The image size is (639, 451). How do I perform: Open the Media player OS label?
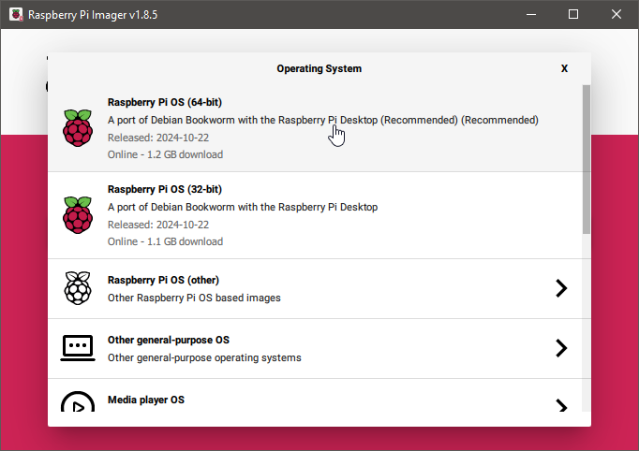click(146, 400)
